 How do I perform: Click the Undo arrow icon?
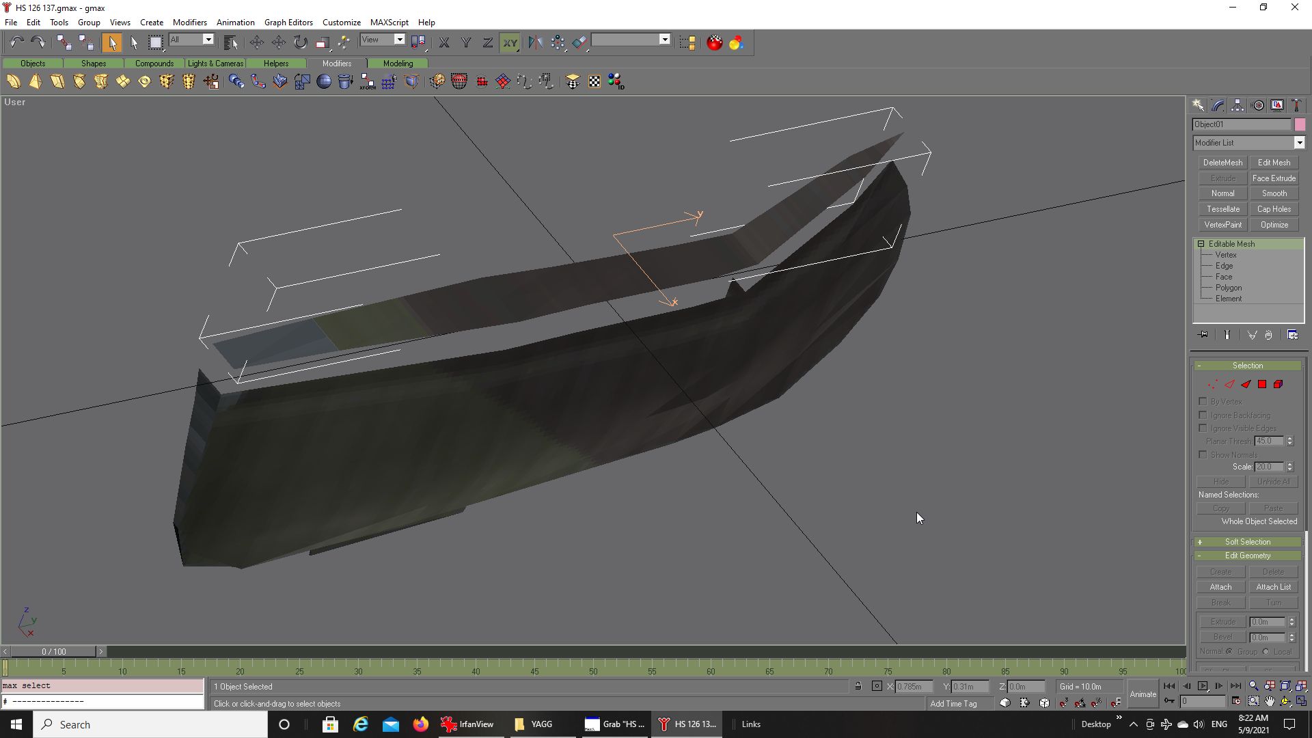(16, 42)
